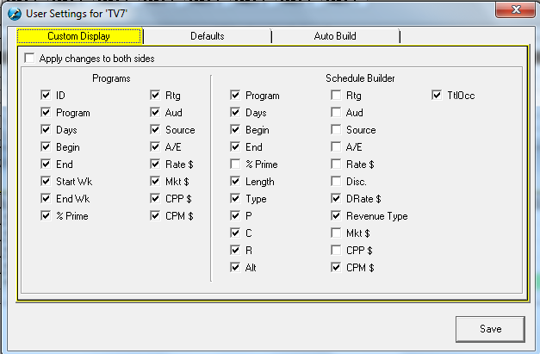Uncheck the Programs ID checkbox
The width and height of the screenshot is (540, 354).
tap(47, 96)
